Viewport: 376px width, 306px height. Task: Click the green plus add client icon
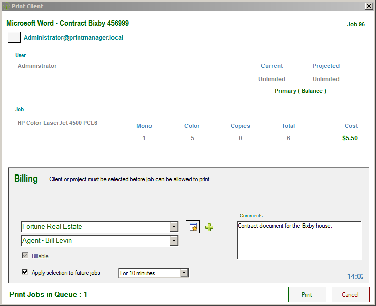coord(209,227)
